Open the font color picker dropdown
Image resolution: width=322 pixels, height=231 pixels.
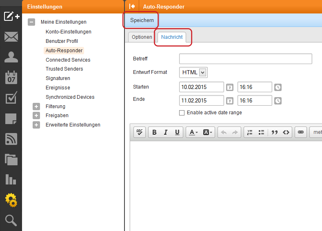[192, 132]
